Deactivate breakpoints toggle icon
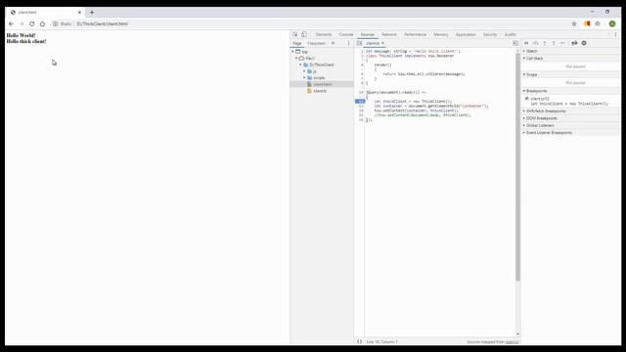The width and height of the screenshot is (626, 352). coord(574,43)
